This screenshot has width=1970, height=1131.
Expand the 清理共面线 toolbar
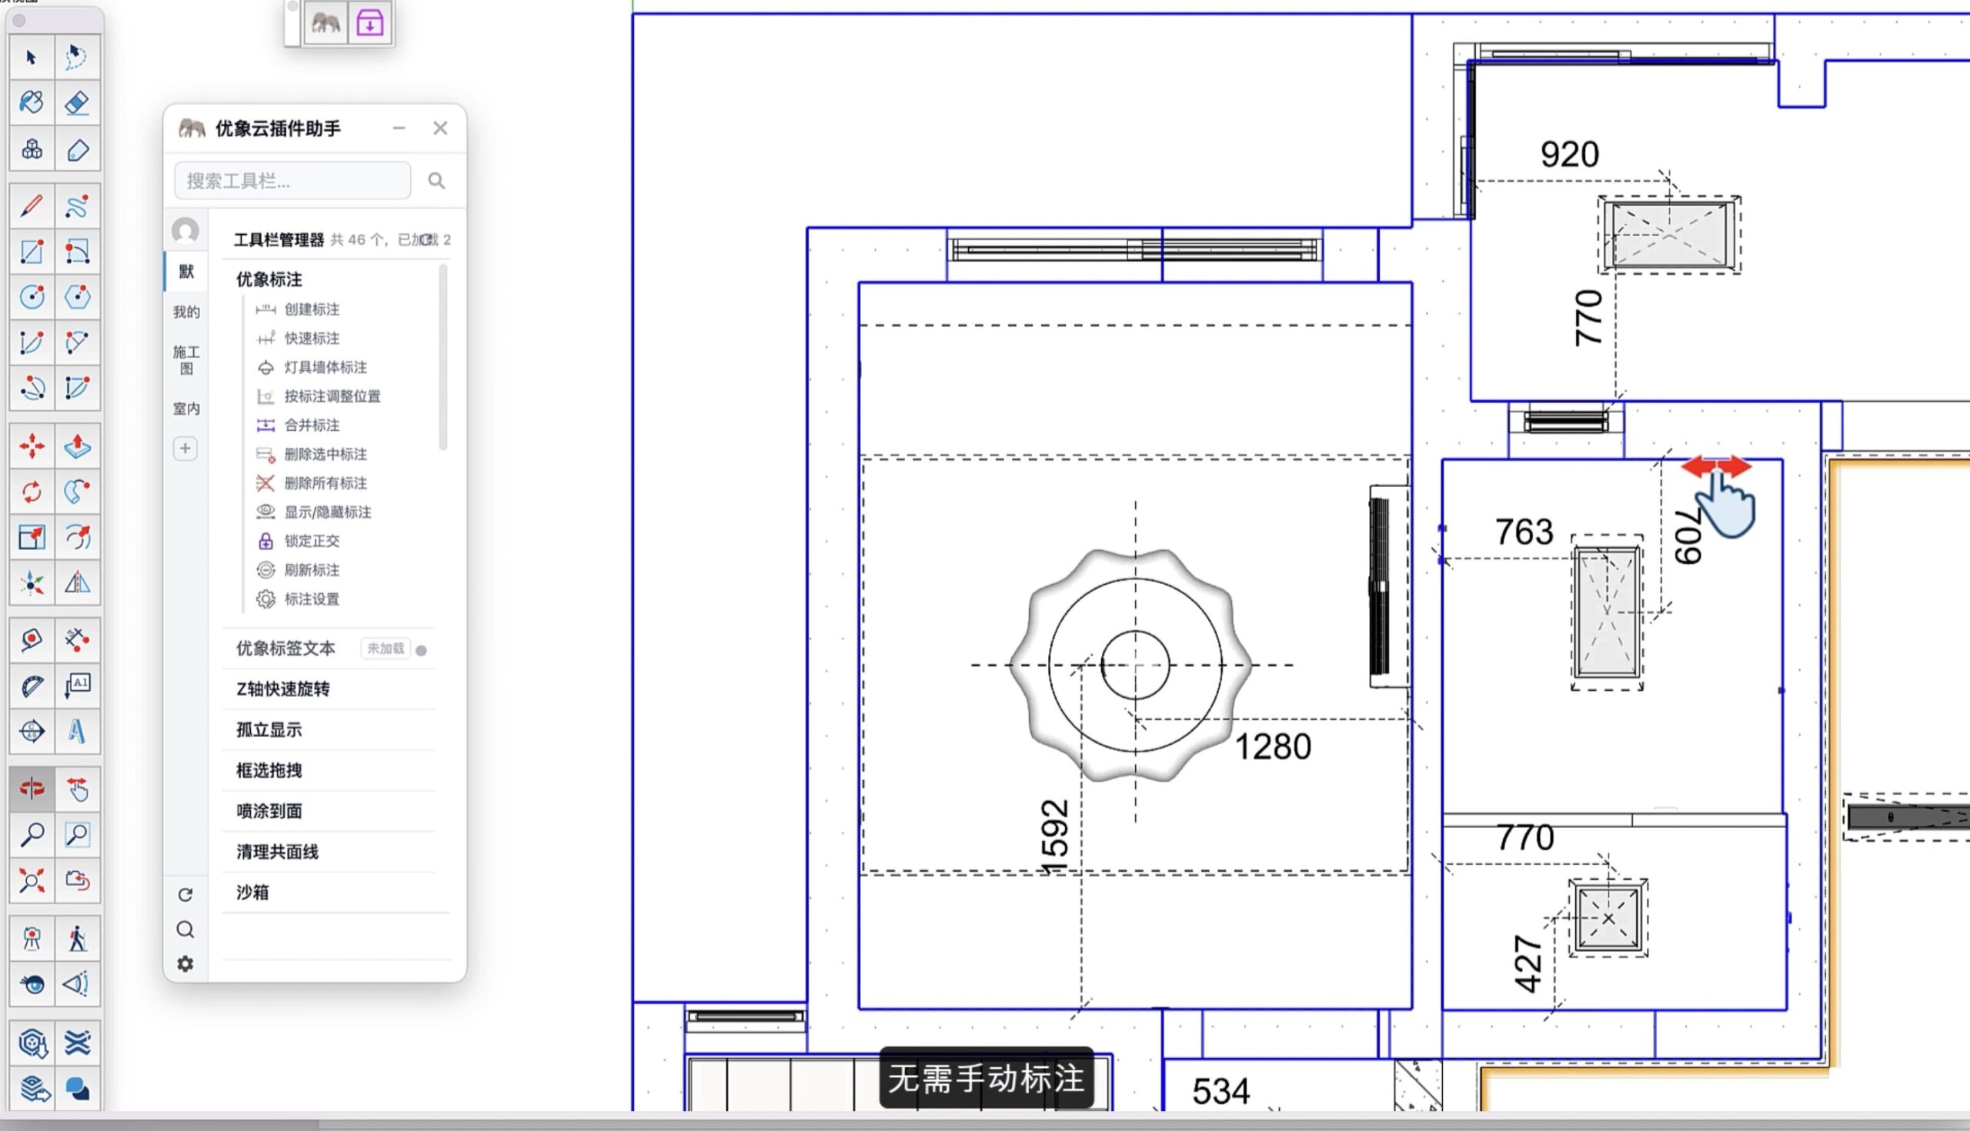[x=277, y=852]
